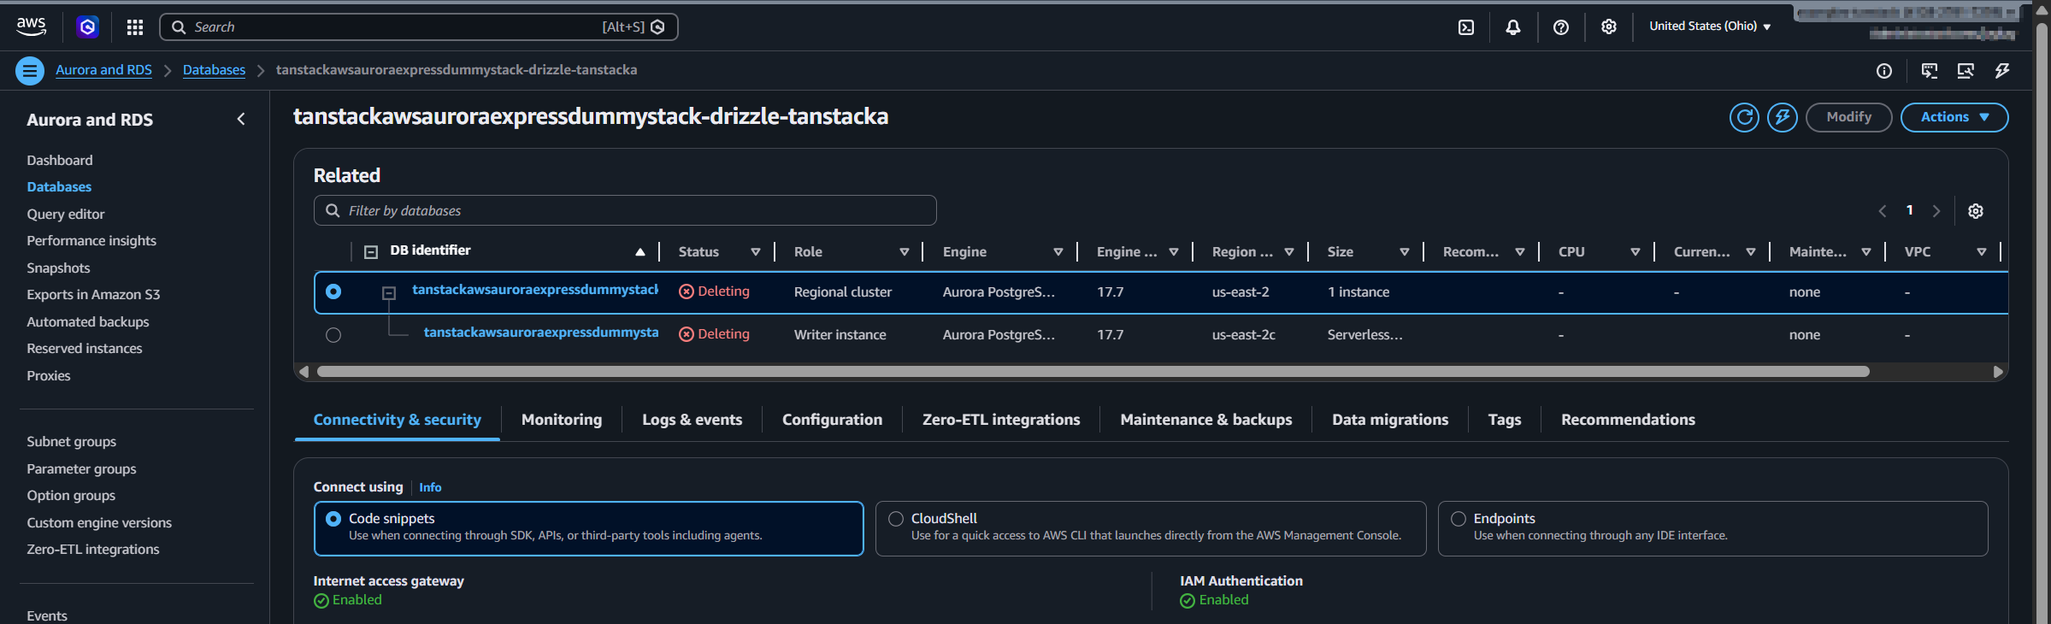Open the Zero-ETL integrations tab
The width and height of the screenshot is (2051, 624).
pyautogui.click(x=1001, y=420)
